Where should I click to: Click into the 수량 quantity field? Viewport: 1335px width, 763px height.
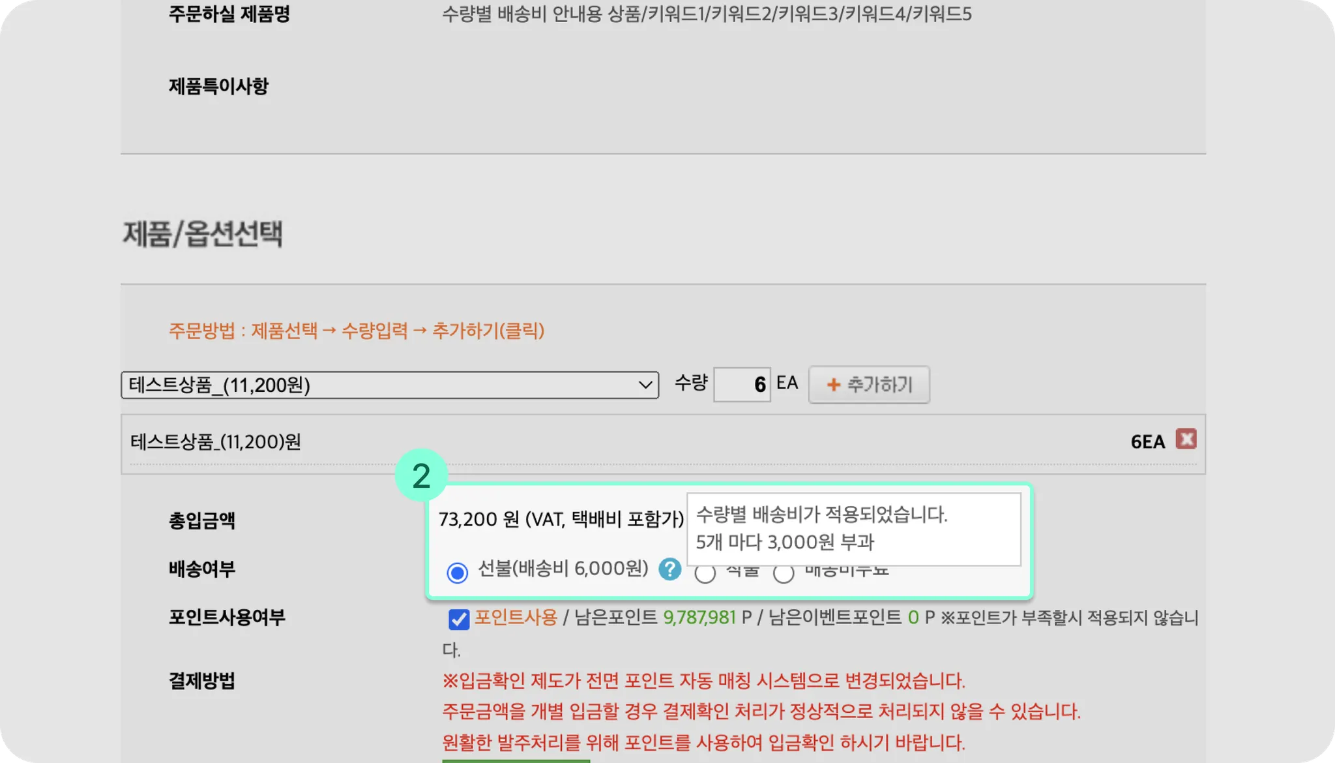coord(742,385)
